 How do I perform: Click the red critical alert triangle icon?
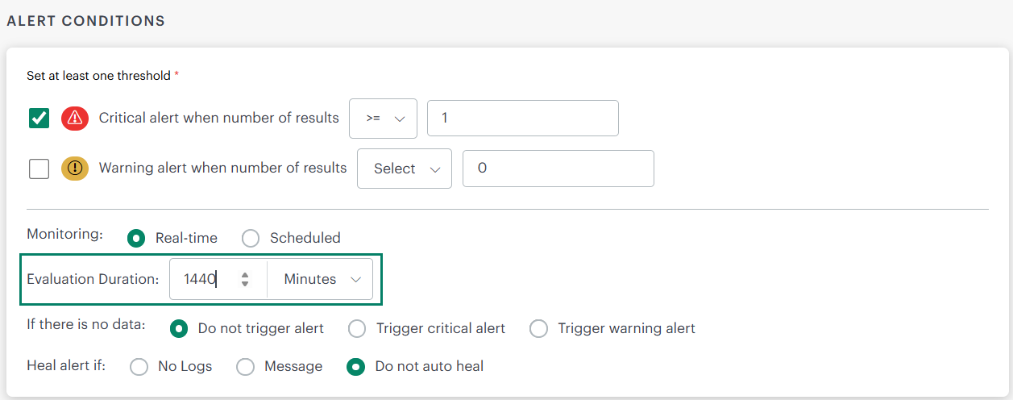[75, 119]
